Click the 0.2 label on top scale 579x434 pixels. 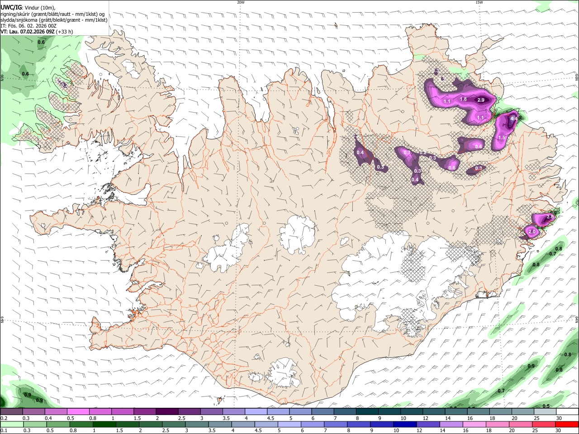[x=4, y=418]
